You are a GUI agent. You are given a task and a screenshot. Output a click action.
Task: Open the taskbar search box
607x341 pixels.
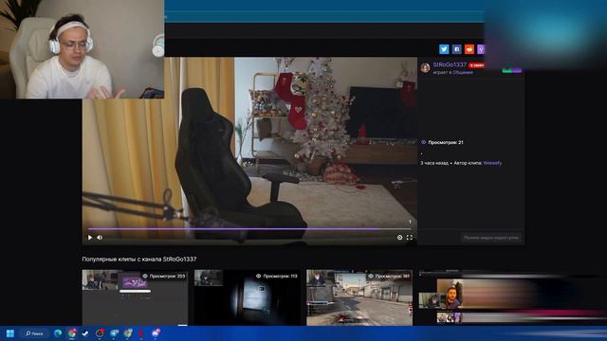tap(34, 333)
